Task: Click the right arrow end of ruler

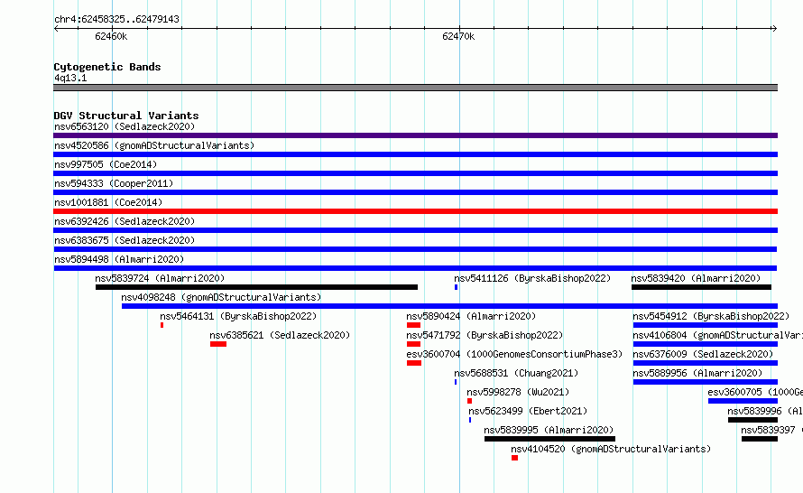Action: (x=774, y=29)
